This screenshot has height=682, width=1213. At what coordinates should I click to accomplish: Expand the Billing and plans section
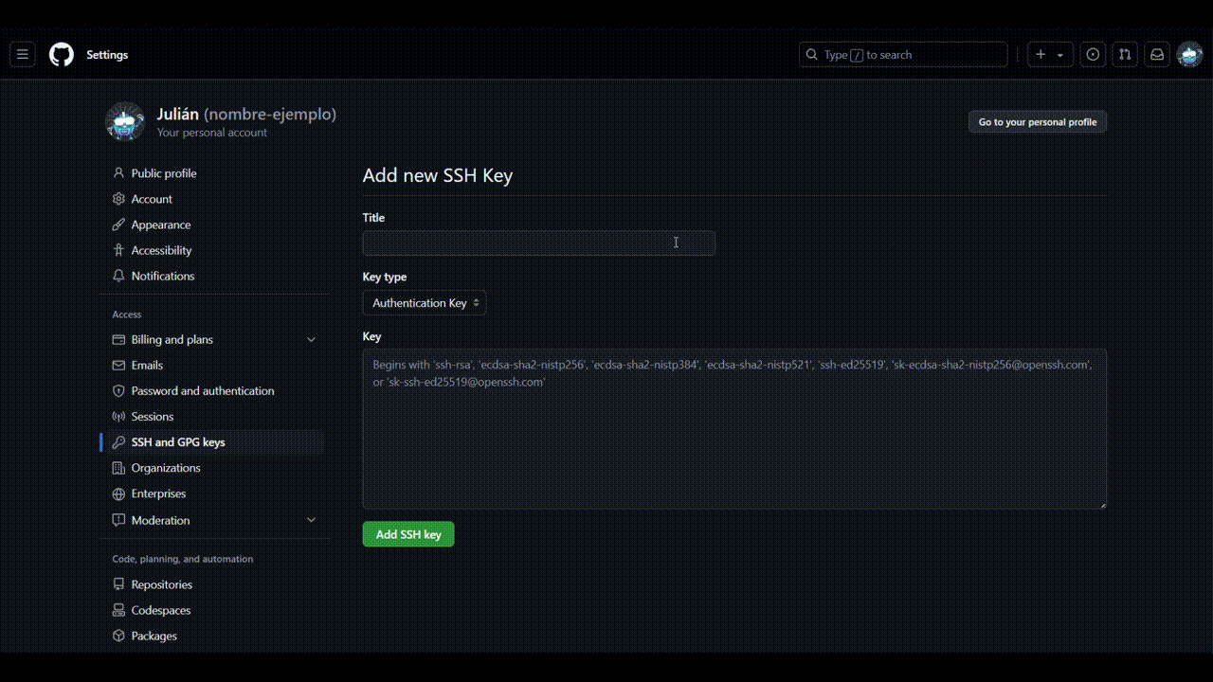[x=311, y=340]
